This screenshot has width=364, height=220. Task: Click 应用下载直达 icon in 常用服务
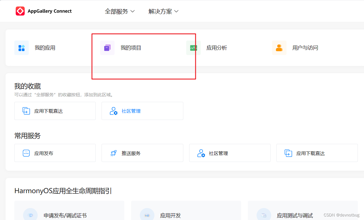coord(288,153)
